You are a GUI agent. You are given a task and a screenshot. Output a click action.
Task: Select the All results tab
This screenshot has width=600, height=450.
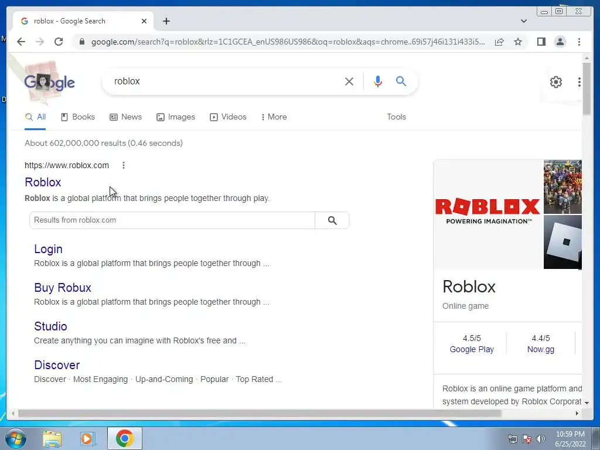point(35,117)
